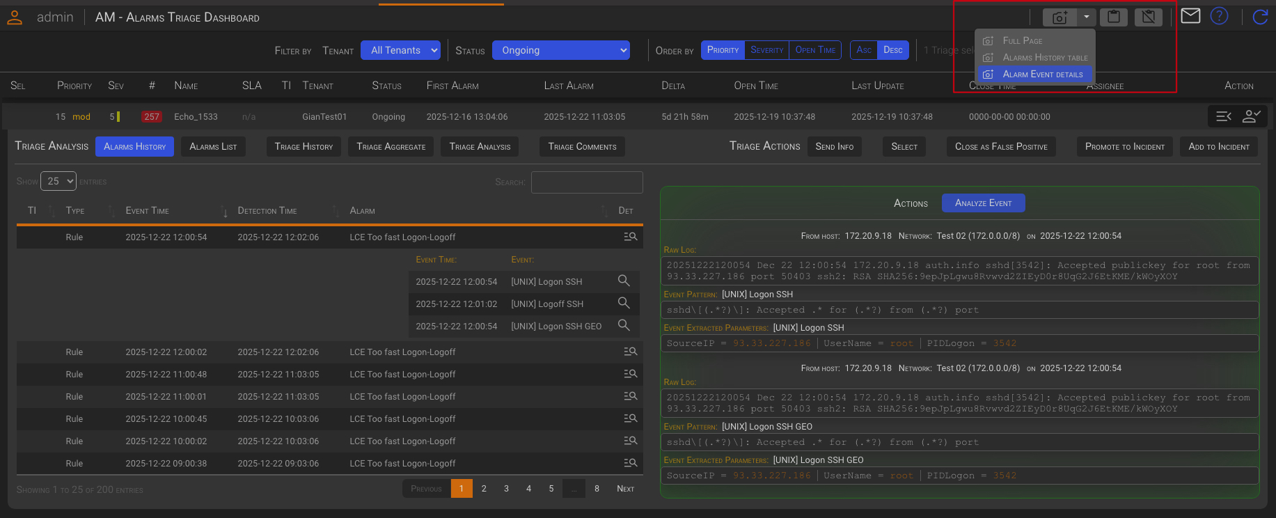The image size is (1276, 518).
Task: Click the alarms history Search input field
Action: click(587, 182)
